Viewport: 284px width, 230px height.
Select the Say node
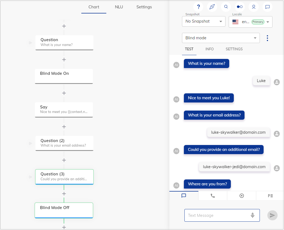64,110
